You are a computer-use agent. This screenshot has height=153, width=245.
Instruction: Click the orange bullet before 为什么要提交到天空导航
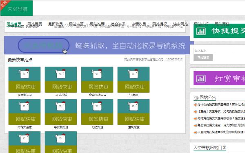tap(195, 105)
